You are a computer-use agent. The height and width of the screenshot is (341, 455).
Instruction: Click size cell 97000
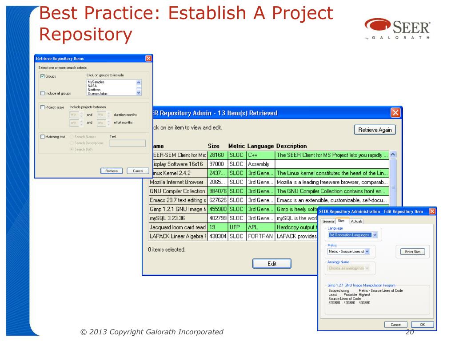point(218,164)
